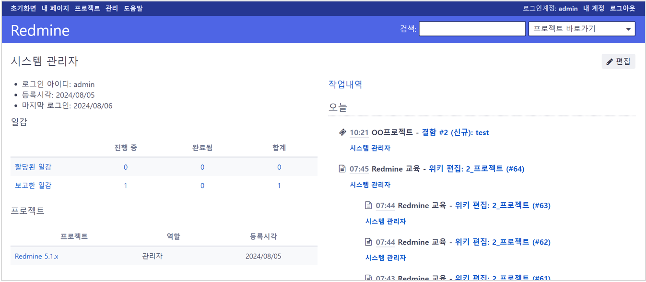This screenshot has width=646, height=282.
Task: Open issue link 결함 #2 (신규): test
Action: (x=455, y=132)
